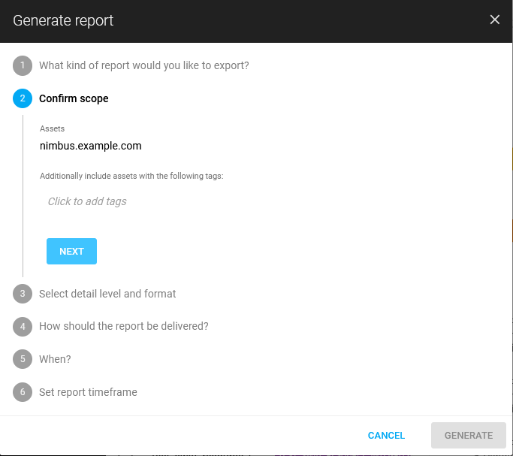The image size is (513, 456).
Task: Click the step 3 number circle
Action: point(23,294)
